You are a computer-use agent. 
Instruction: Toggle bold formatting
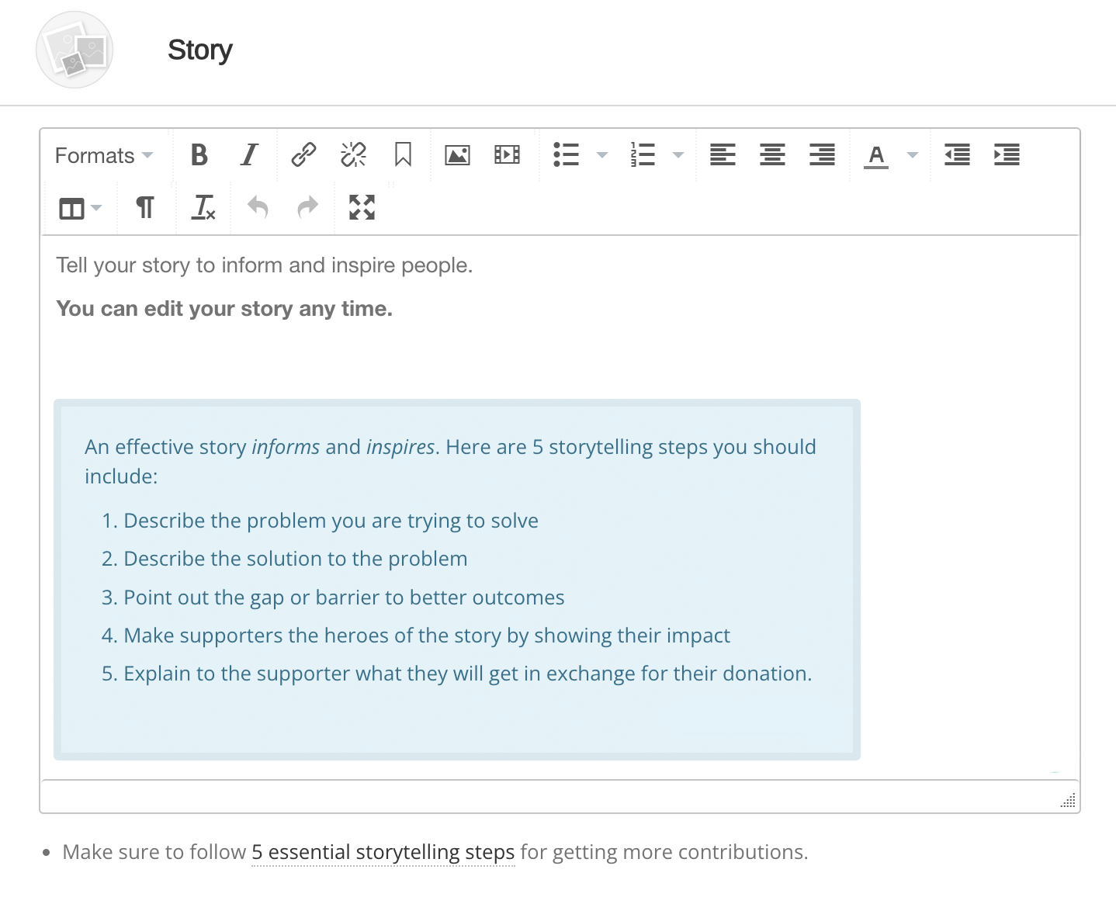(x=199, y=155)
